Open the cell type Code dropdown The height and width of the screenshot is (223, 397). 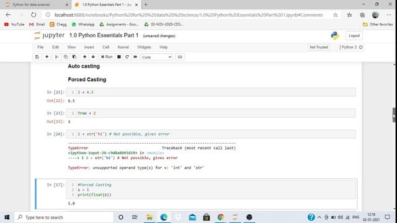point(157,57)
